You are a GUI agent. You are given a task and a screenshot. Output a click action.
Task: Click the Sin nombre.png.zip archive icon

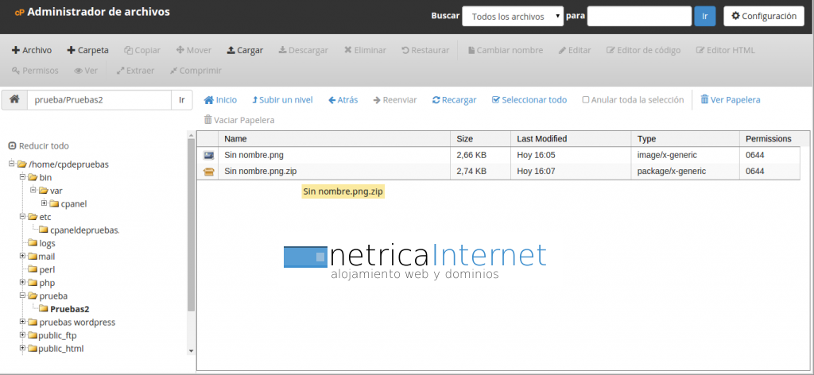[208, 171]
